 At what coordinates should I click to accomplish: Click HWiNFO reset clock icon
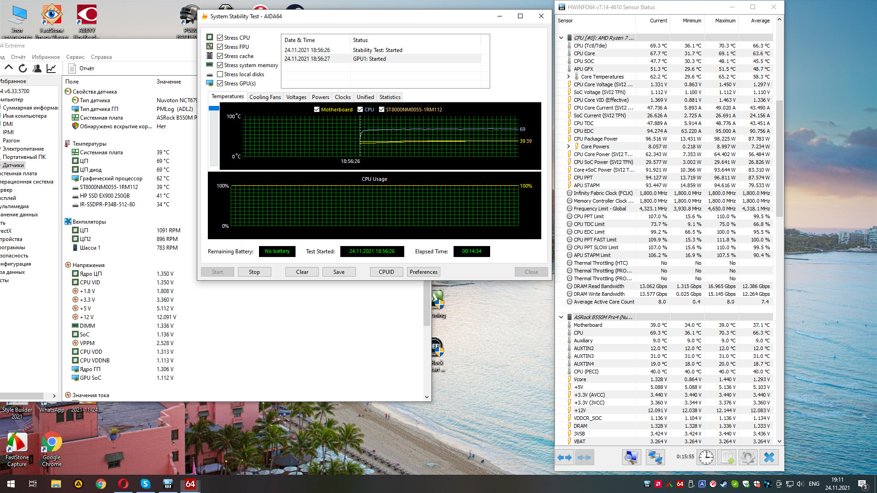pyautogui.click(x=706, y=457)
